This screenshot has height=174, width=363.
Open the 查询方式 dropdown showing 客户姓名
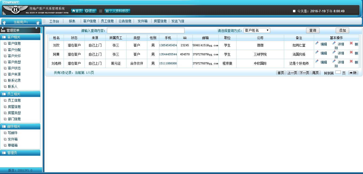click(257, 30)
